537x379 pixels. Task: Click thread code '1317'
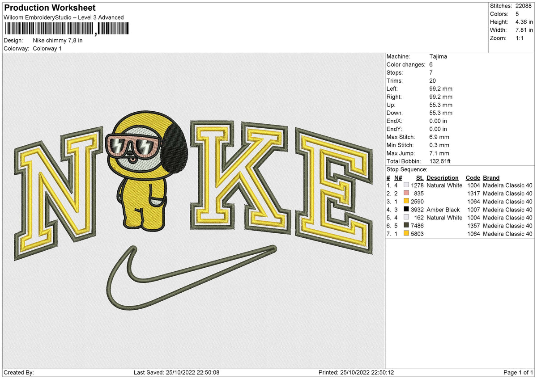pyautogui.click(x=473, y=194)
